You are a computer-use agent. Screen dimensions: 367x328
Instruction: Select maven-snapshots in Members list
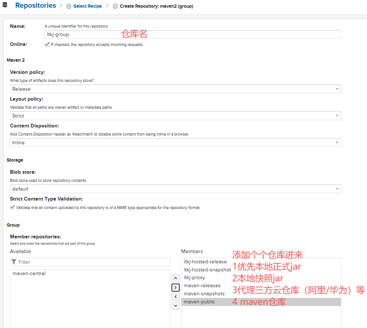coord(261,294)
